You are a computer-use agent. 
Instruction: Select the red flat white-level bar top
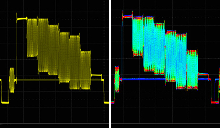click(127, 17)
